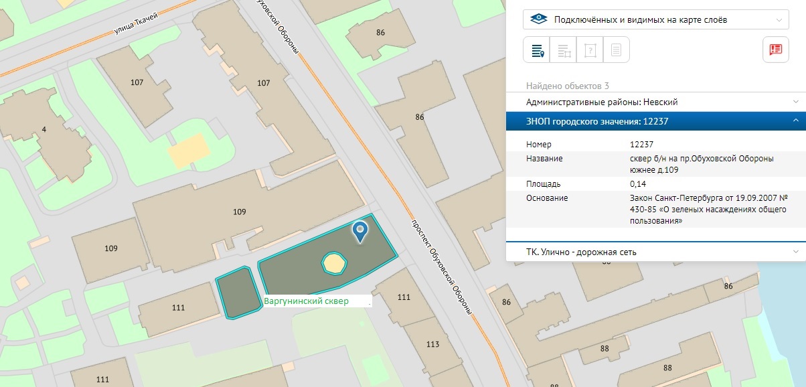Expand ТК. Улично - дорожная сеть section
Image resolution: width=806 pixels, height=387 pixels.
pyautogui.click(x=655, y=252)
